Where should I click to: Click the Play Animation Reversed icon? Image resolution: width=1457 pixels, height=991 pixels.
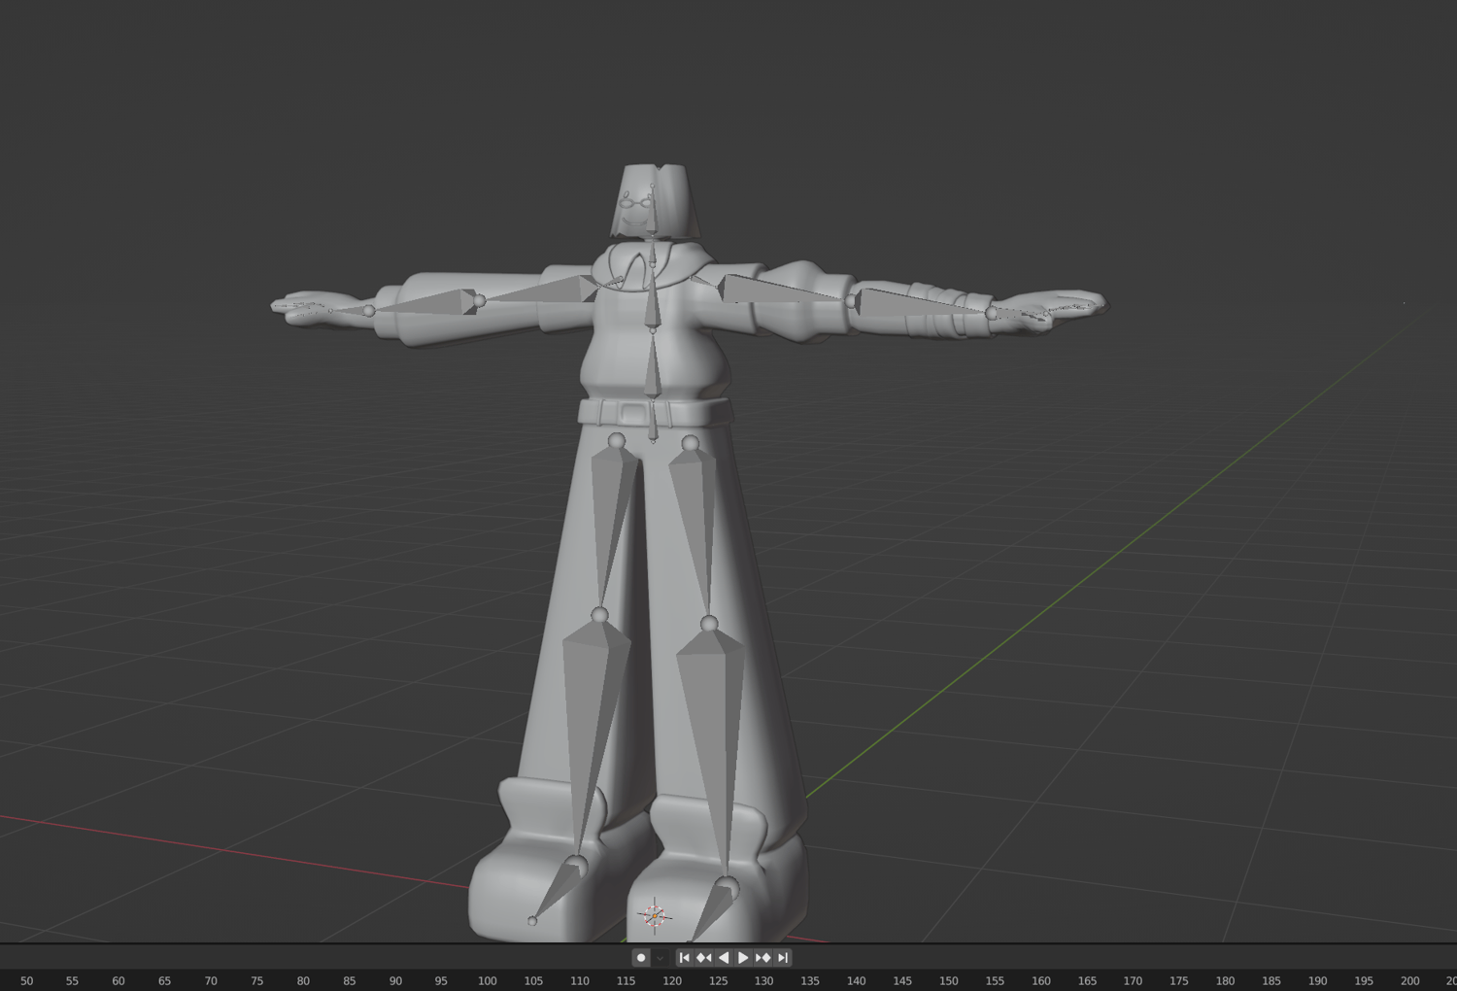[x=722, y=957]
